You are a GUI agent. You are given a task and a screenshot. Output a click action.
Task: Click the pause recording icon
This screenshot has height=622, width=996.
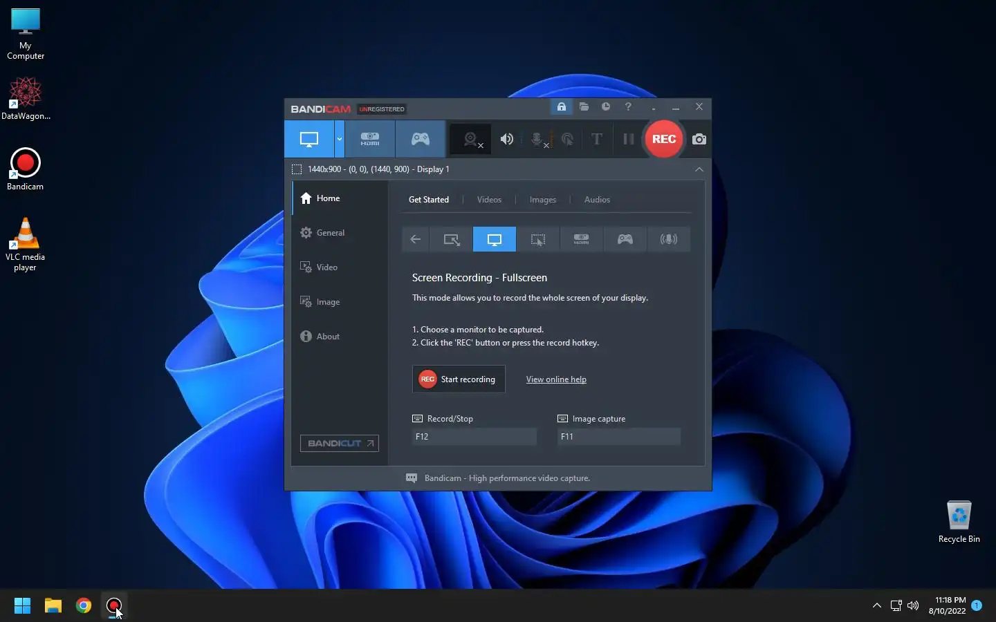click(628, 139)
